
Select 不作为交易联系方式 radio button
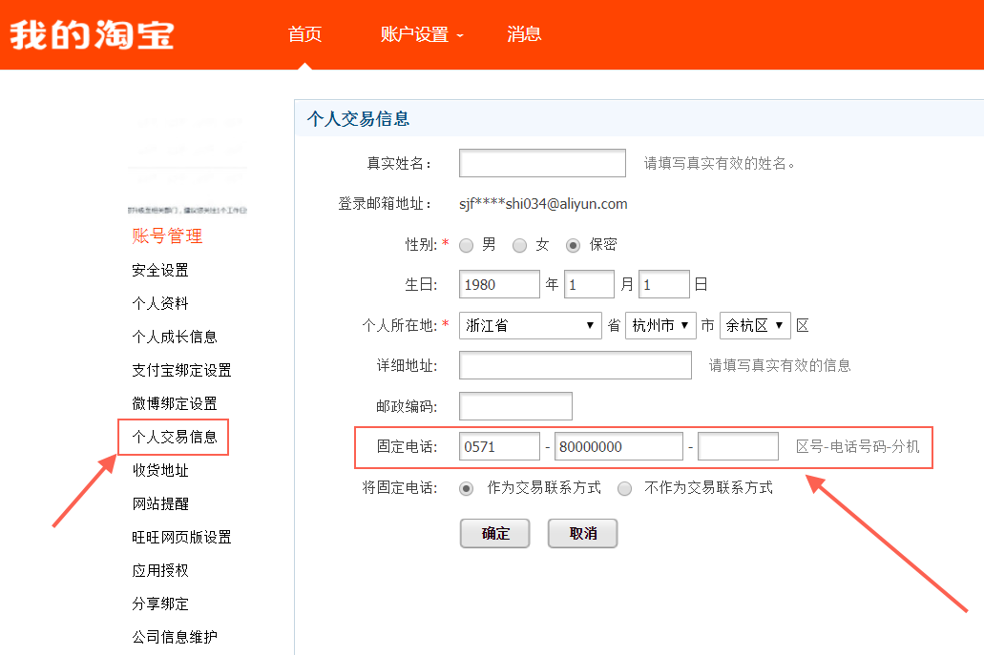coord(624,488)
